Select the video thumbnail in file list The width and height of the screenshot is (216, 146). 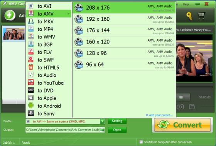click(14, 34)
